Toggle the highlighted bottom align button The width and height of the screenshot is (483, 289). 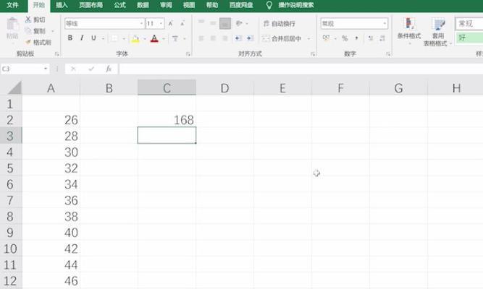point(225,24)
